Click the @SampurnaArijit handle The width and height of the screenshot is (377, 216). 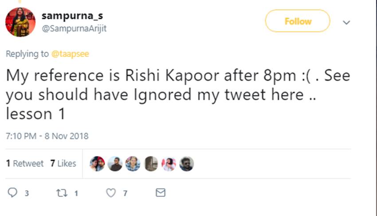(x=74, y=28)
